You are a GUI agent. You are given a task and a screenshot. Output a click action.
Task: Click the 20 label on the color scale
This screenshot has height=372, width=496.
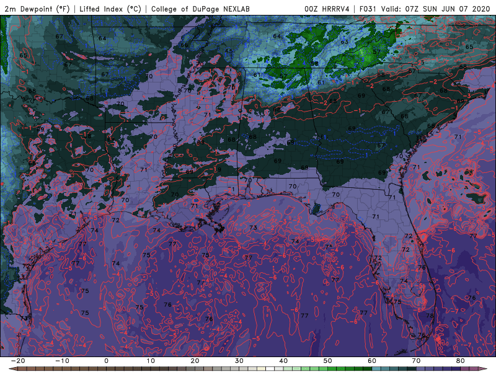[x=195, y=361]
